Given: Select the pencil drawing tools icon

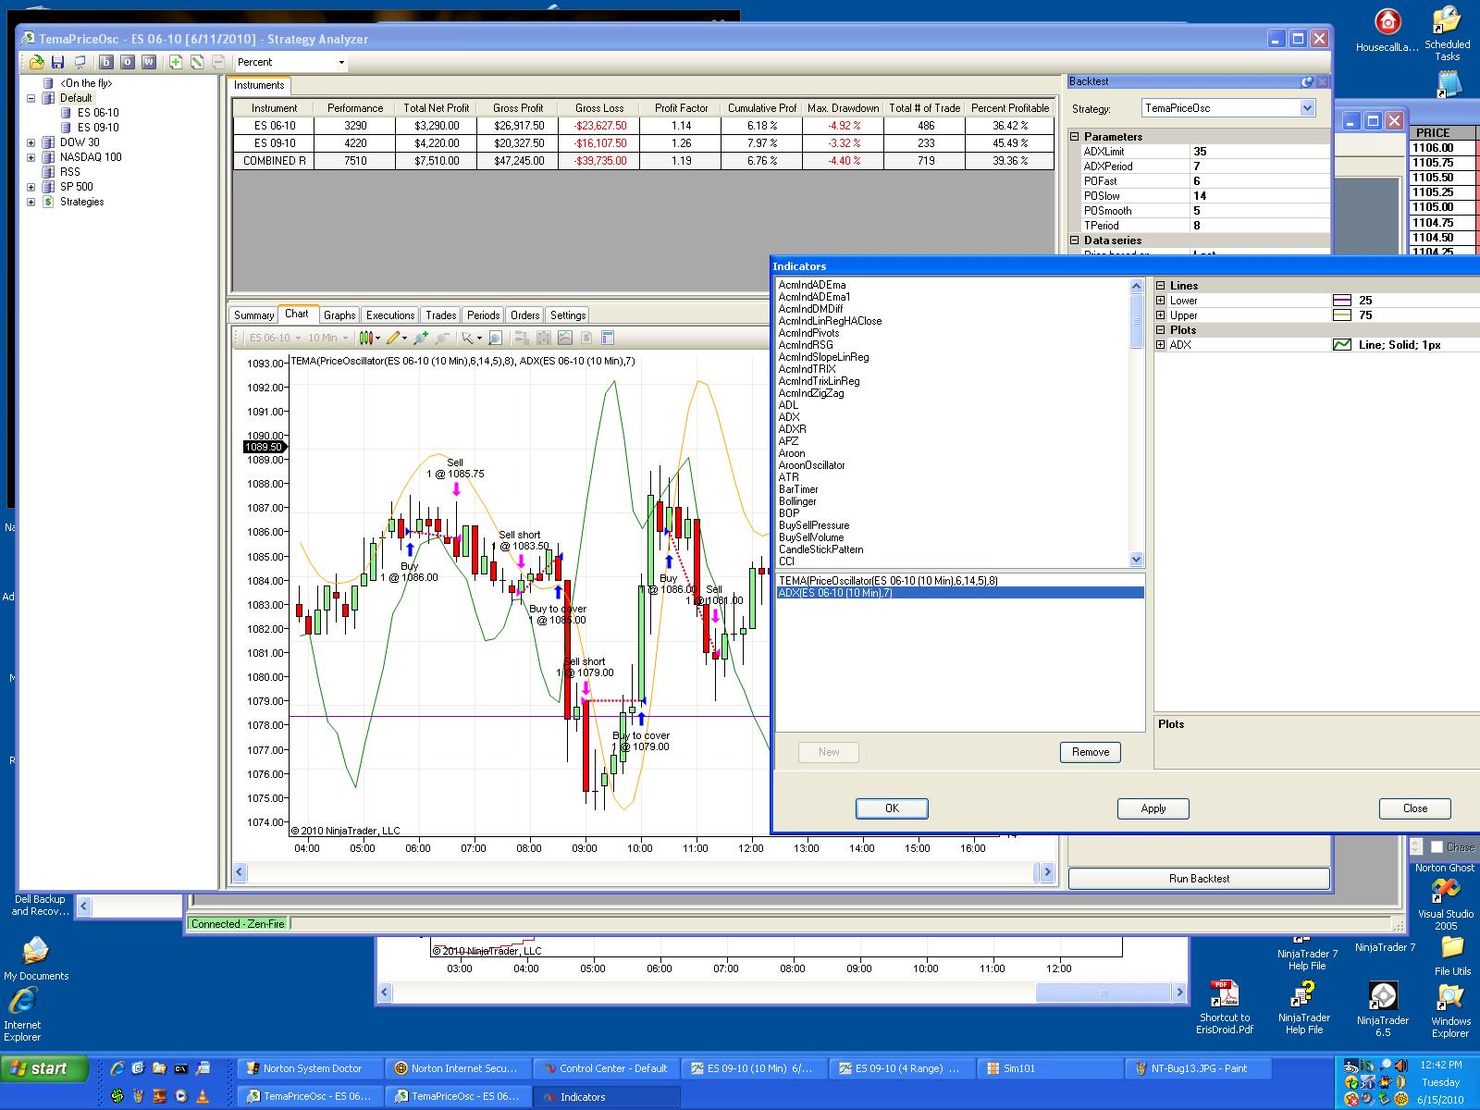Looking at the screenshot, I should [393, 339].
